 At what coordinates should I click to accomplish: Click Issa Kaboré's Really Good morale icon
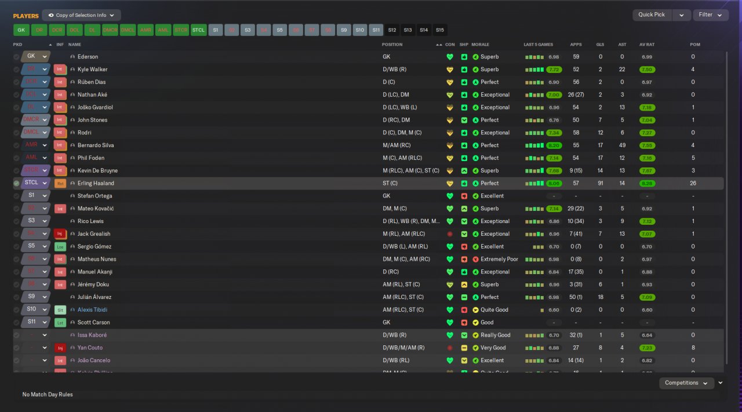click(x=475, y=336)
